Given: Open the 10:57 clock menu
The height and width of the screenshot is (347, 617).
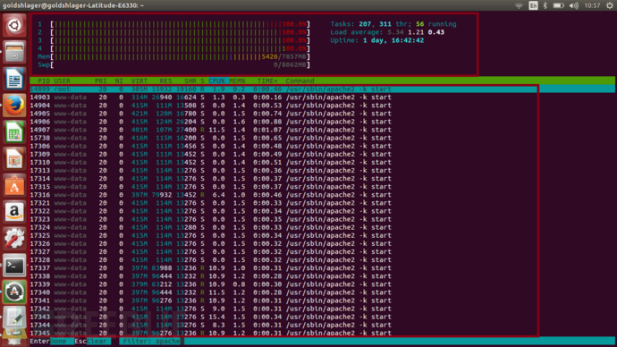Looking at the screenshot, I should click(x=592, y=5).
